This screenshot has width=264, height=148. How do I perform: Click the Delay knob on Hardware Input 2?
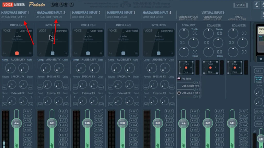(59, 84)
